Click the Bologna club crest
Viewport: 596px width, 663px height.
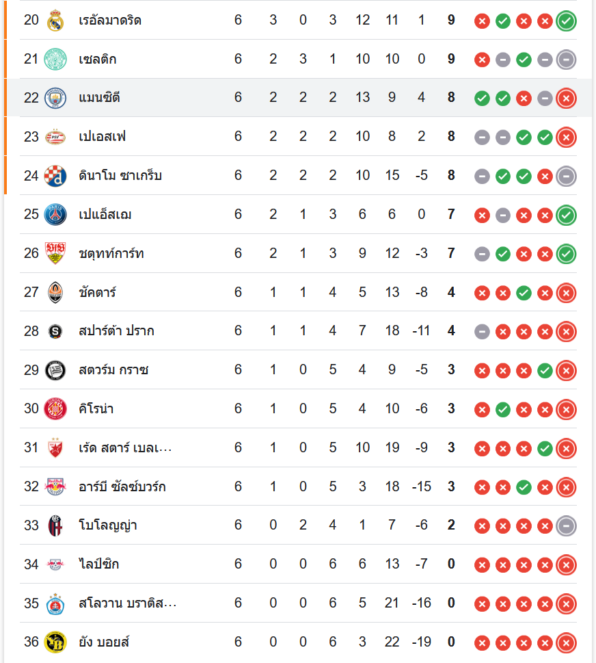tap(55, 525)
